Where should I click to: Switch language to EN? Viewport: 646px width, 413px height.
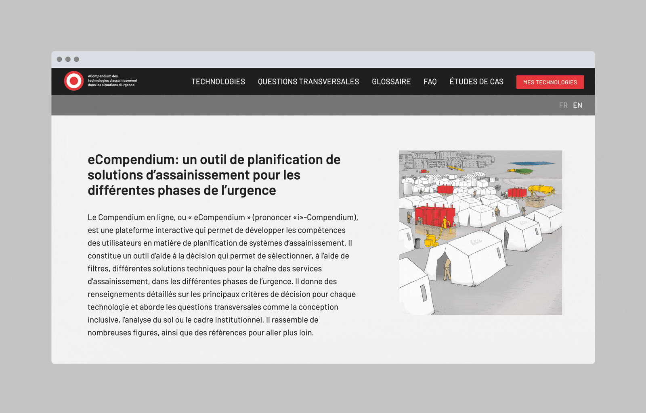point(578,105)
